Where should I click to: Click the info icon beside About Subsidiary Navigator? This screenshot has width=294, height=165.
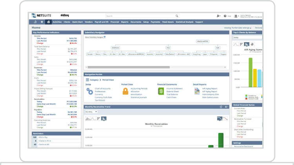[x=105, y=37]
